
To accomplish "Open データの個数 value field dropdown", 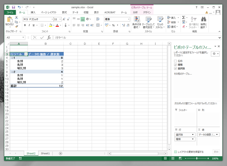I will [x=217, y=135].
